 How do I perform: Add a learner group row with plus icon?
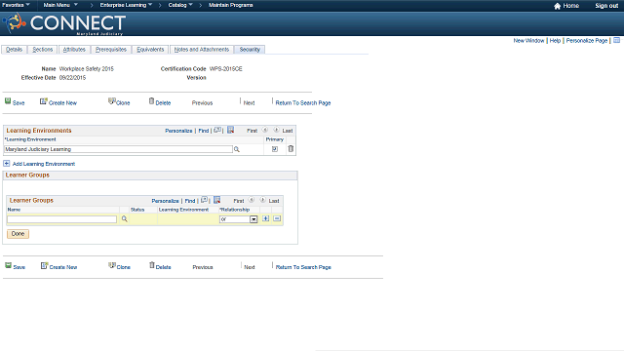click(x=266, y=218)
